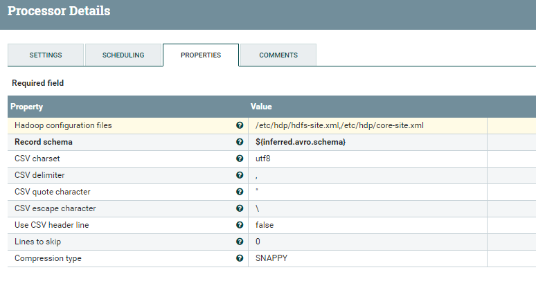Click help icon beside Record schema
The height and width of the screenshot is (288, 536).
click(240, 142)
